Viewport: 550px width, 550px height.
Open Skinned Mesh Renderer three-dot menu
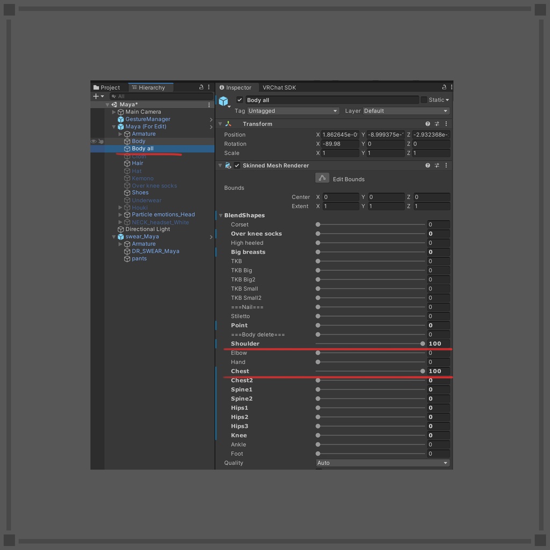click(446, 165)
